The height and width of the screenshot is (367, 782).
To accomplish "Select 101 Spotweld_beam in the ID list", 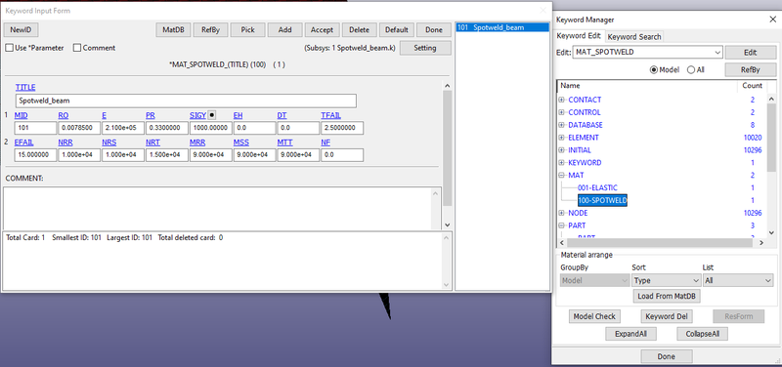I will click(x=502, y=27).
